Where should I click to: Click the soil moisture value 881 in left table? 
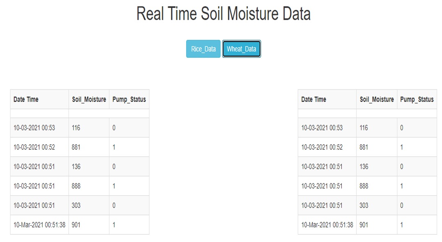(75, 146)
